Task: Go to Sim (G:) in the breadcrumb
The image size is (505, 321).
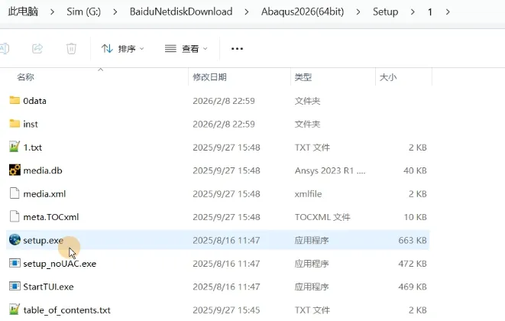Action: [x=84, y=11]
